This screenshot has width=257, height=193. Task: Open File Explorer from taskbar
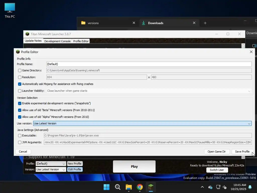[129, 187]
